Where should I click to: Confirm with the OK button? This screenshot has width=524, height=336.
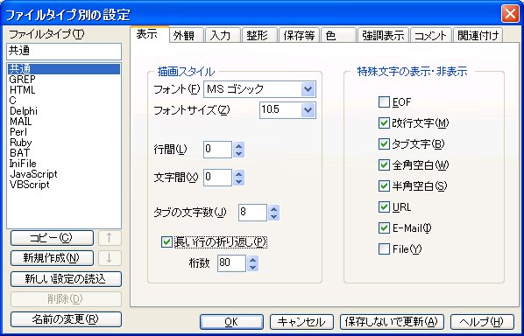[x=231, y=322]
